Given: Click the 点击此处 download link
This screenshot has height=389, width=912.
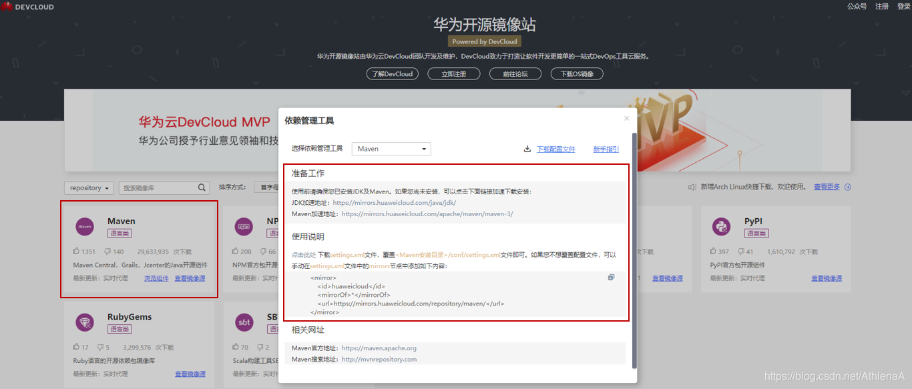Looking at the screenshot, I should 303,255.
